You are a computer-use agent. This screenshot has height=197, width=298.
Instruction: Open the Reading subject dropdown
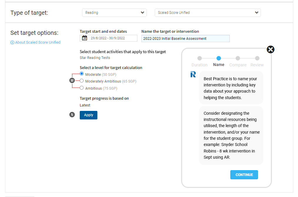click(114, 13)
